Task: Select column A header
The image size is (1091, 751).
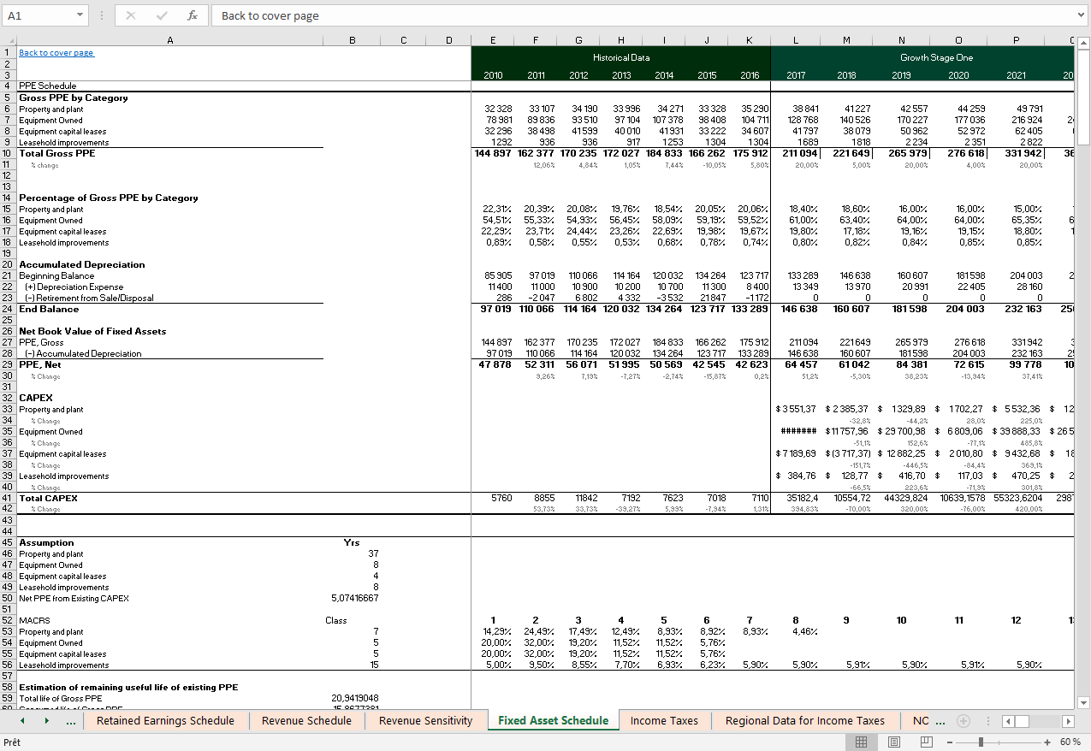Action: (169, 40)
